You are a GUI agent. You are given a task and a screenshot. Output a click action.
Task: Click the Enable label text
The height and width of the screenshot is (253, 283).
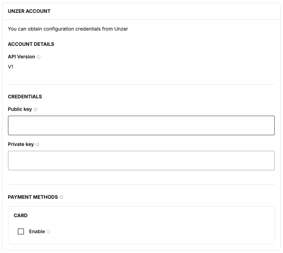tap(37, 231)
